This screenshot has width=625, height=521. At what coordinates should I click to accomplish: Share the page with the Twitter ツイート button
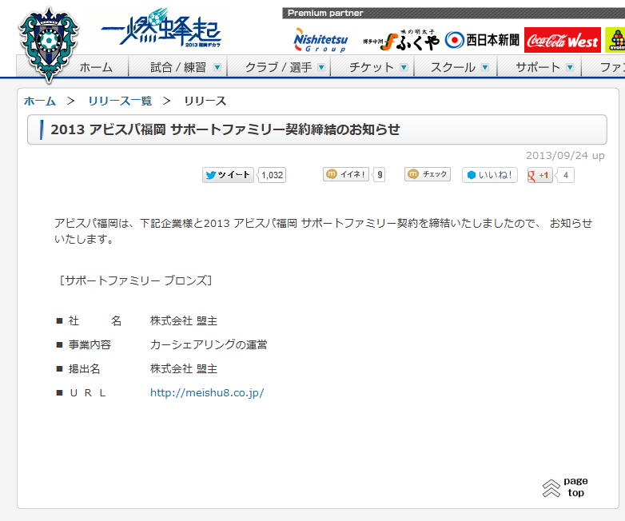click(x=228, y=175)
